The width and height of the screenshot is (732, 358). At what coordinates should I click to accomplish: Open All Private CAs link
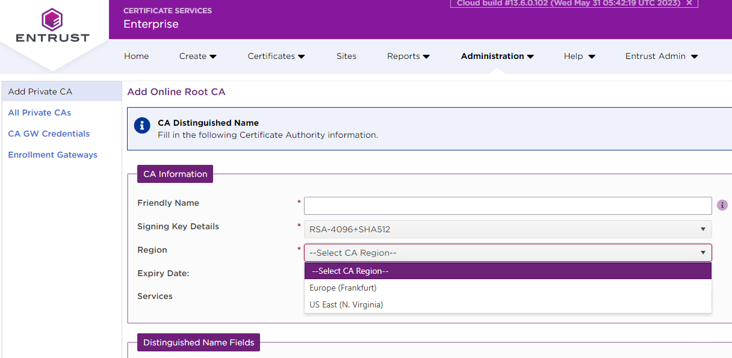(x=40, y=113)
